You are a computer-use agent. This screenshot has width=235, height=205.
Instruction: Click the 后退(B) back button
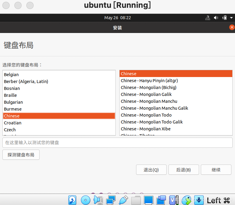pyautogui.click(x=183, y=170)
